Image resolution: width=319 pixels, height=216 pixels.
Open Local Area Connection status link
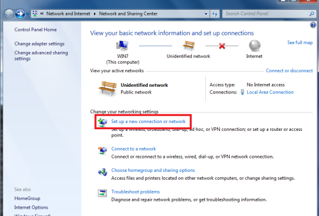point(270,92)
